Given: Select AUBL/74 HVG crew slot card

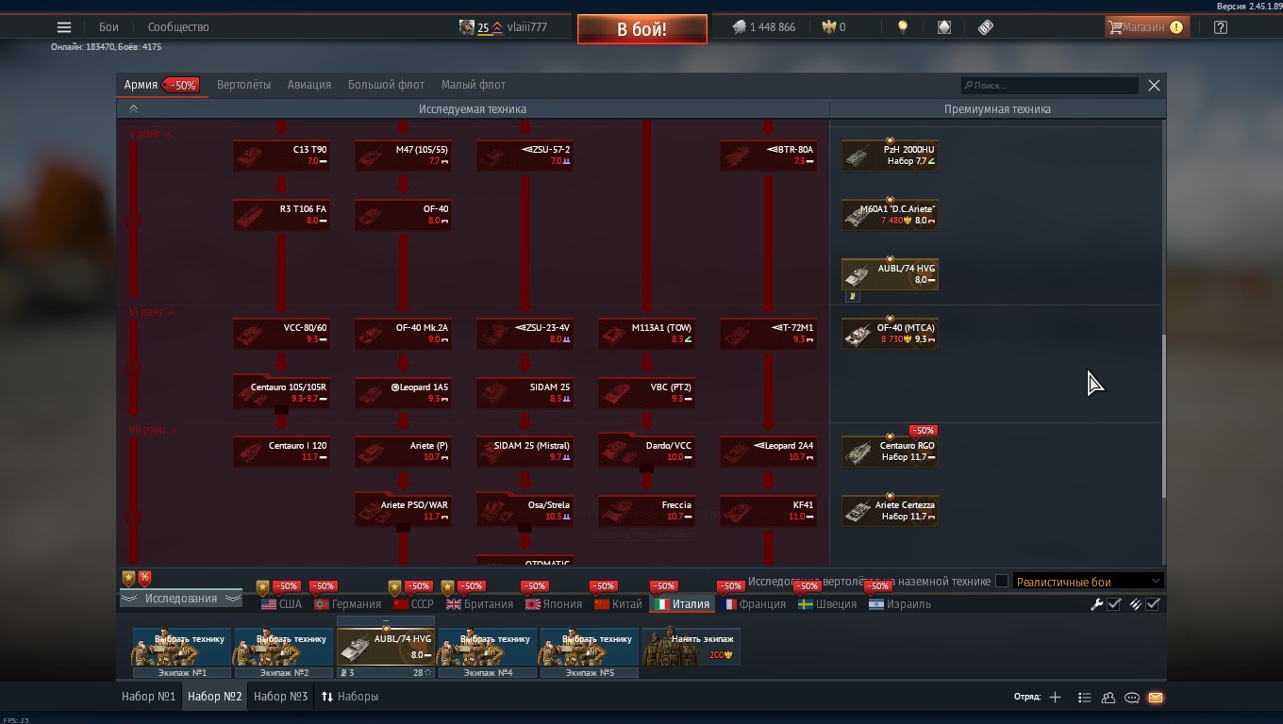Looking at the screenshot, I should click(x=386, y=647).
